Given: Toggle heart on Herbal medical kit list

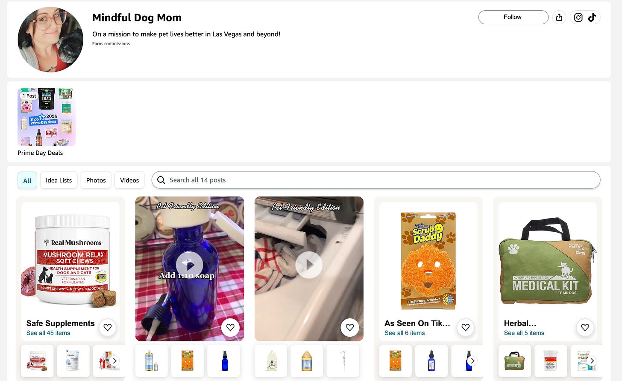Looking at the screenshot, I should click(585, 327).
